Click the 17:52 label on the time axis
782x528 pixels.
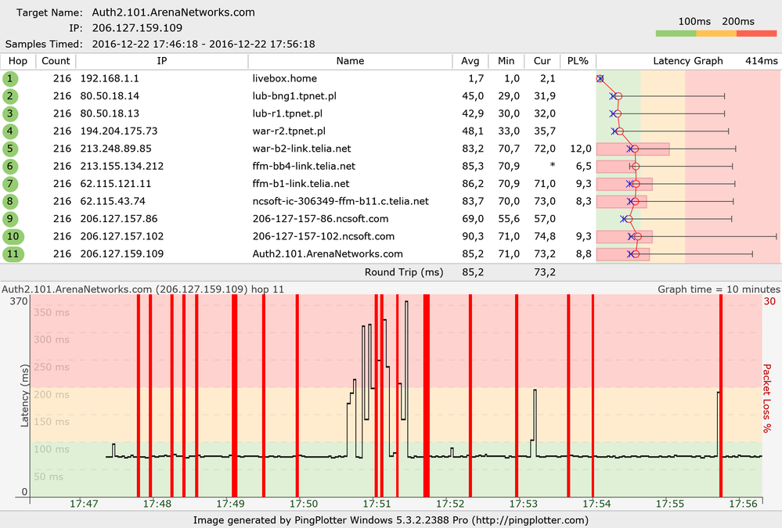(x=449, y=504)
